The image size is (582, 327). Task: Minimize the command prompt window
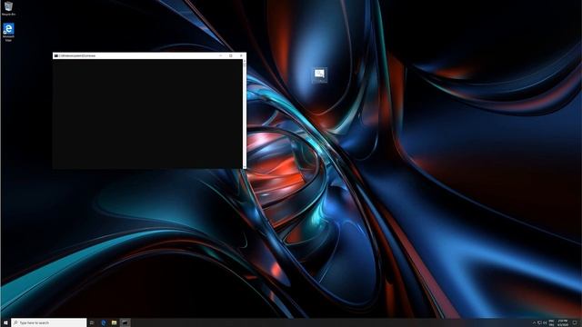pyautogui.click(x=220, y=55)
